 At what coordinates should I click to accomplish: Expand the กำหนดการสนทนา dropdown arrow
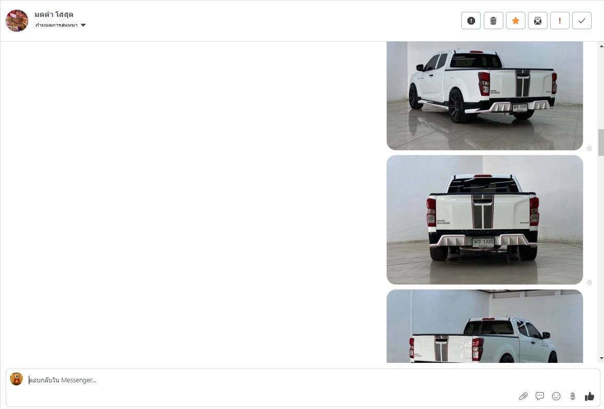coord(83,26)
